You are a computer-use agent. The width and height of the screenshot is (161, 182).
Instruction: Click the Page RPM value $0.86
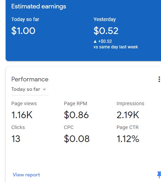point(76,115)
